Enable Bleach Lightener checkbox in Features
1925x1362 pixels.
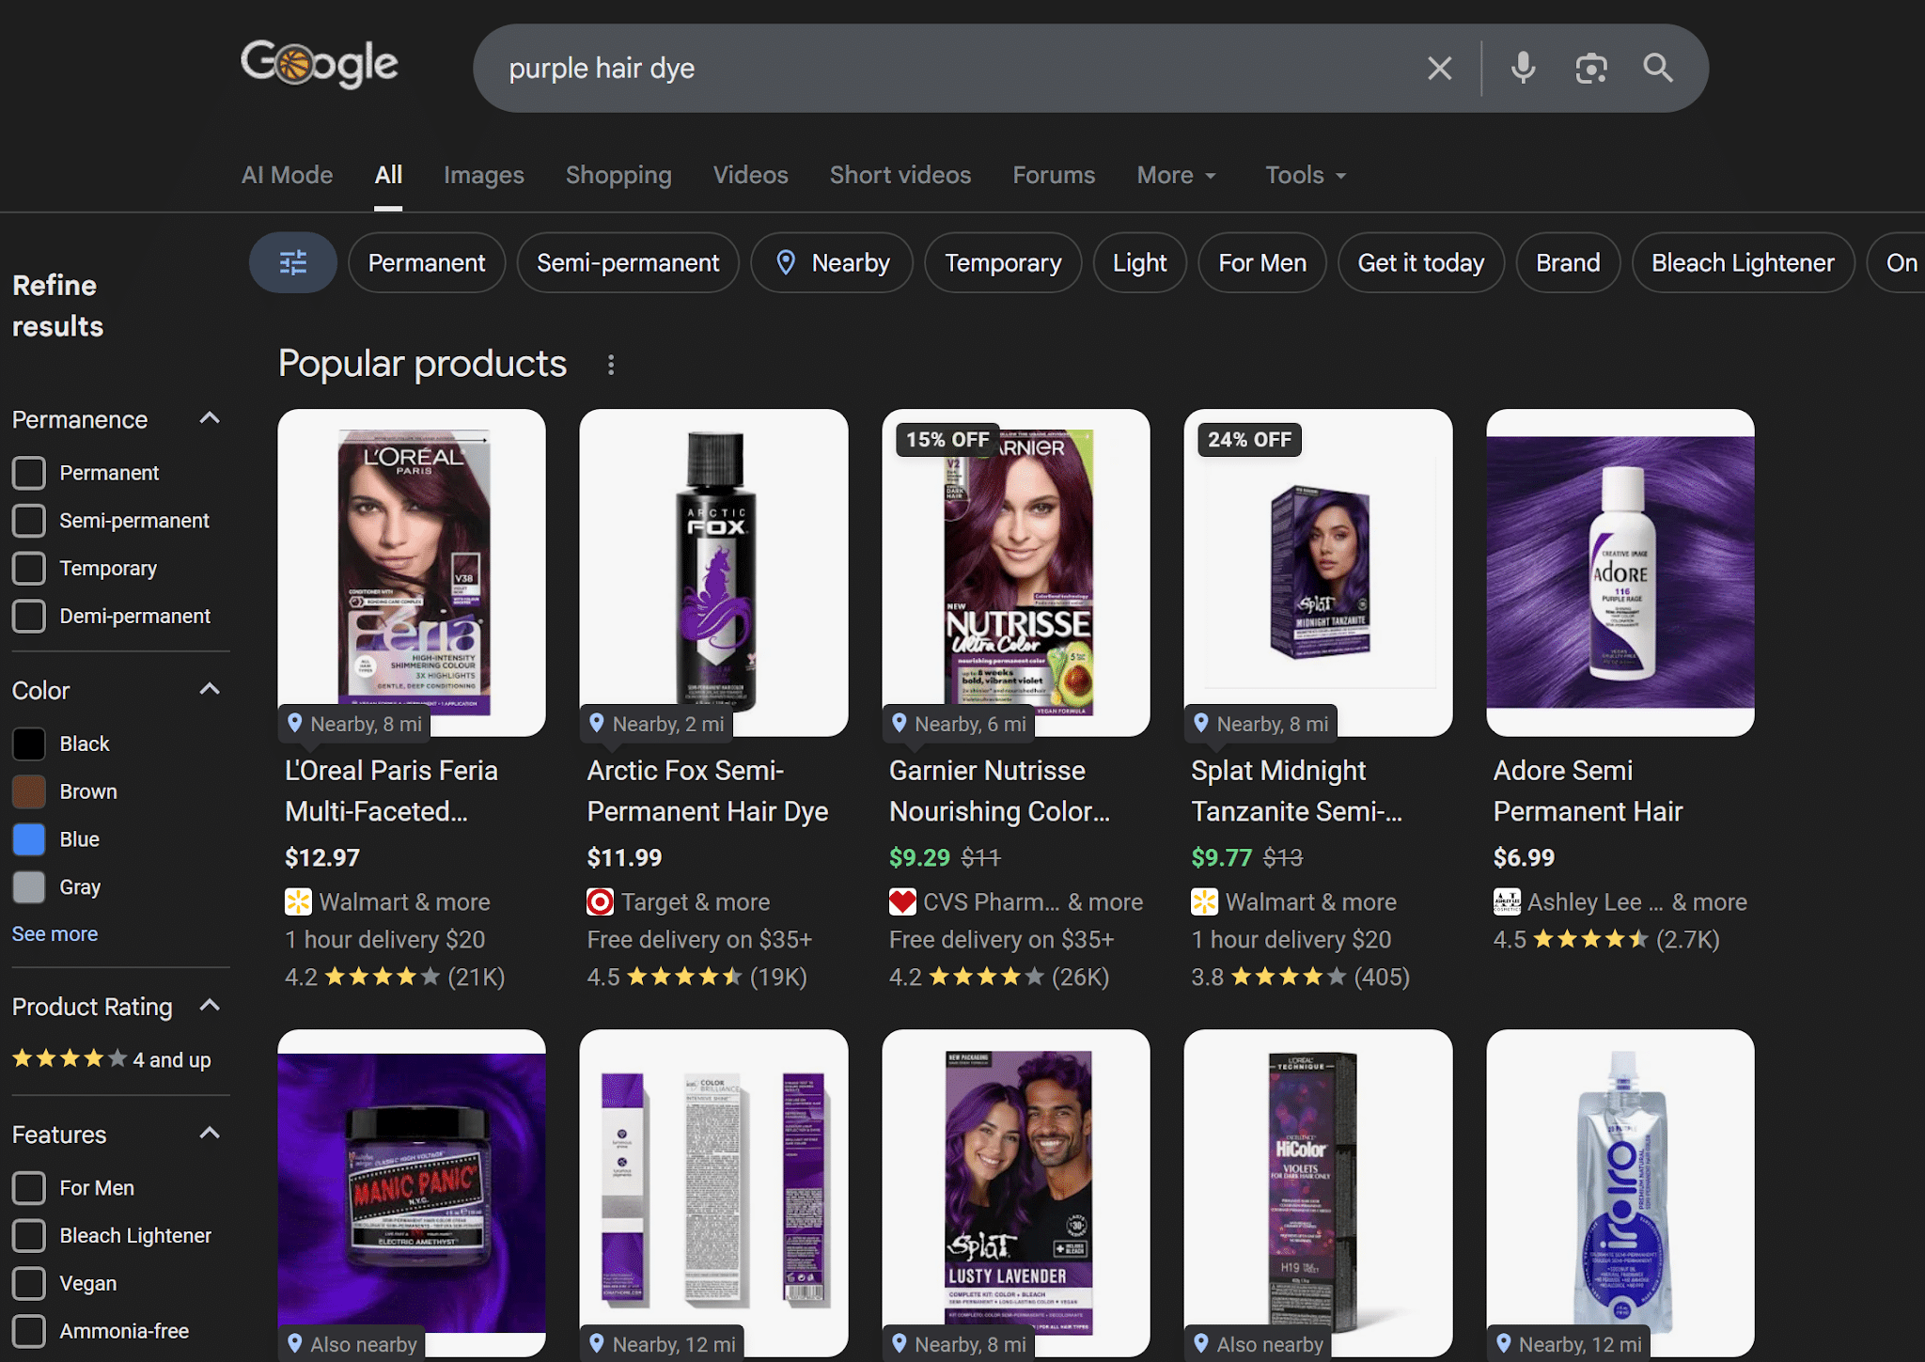tap(29, 1236)
